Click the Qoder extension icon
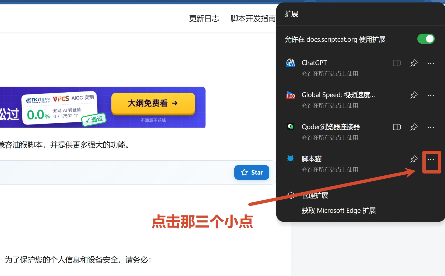 (290, 126)
